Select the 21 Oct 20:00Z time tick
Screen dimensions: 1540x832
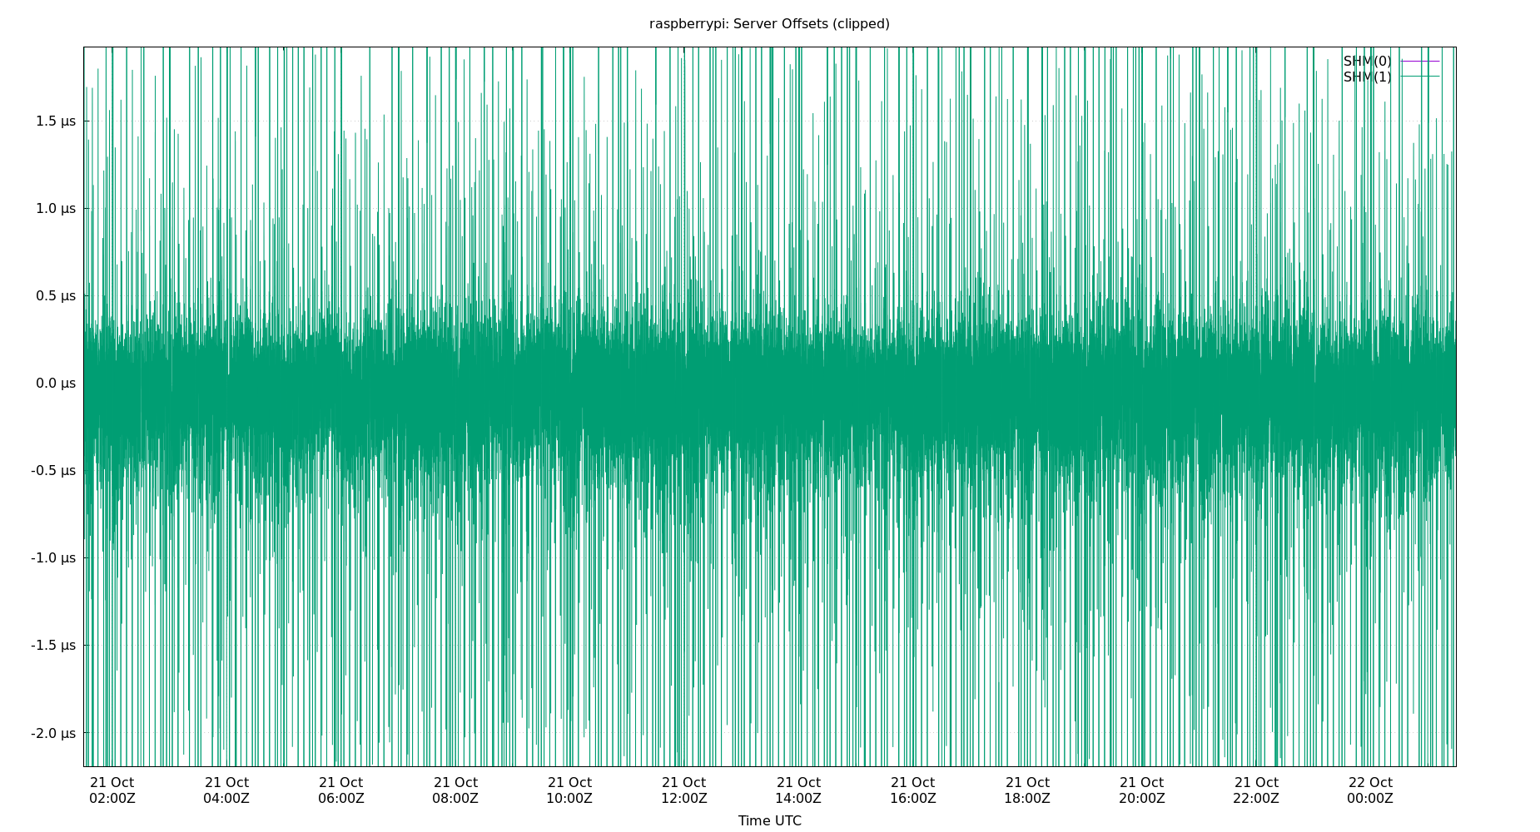point(1142,790)
